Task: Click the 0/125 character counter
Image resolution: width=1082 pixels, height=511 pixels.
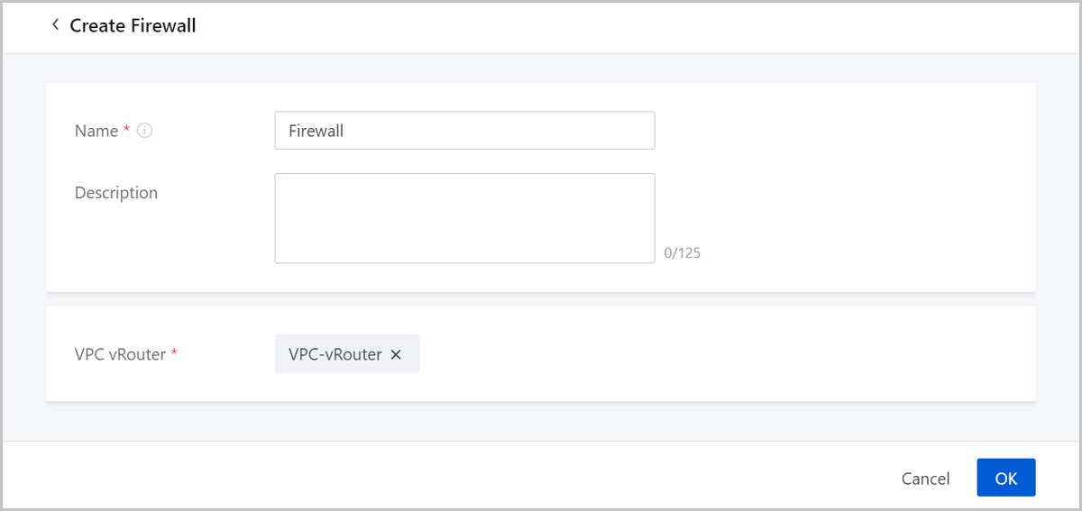Action: coord(683,253)
